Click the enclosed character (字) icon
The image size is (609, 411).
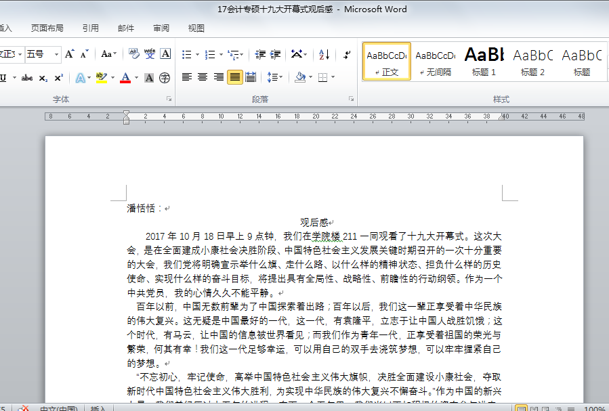click(165, 78)
